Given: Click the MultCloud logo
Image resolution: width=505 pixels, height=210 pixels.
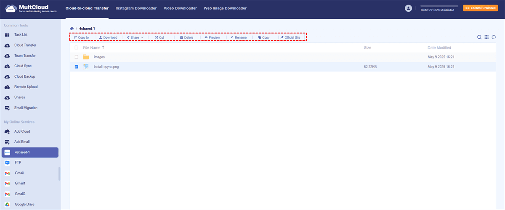Looking at the screenshot, I should [32, 8].
